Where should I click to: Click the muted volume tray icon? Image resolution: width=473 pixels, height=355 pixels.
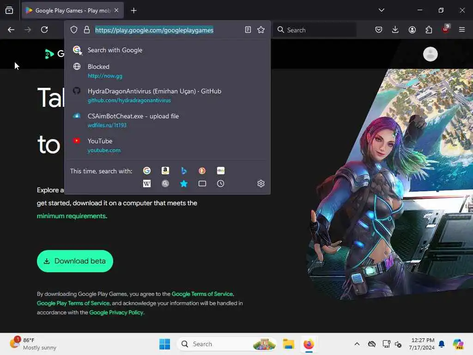click(x=398, y=344)
